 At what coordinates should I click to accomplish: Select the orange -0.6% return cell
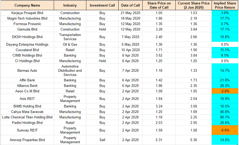coord(225,130)
